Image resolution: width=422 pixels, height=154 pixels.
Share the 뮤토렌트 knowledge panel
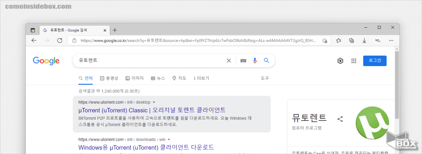coord(340,119)
